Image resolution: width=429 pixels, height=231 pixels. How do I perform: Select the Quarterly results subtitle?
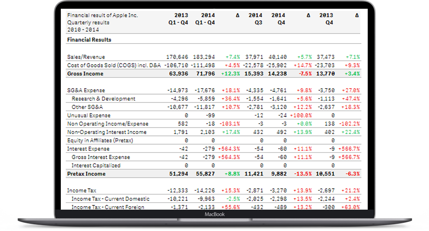pos(88,22)
